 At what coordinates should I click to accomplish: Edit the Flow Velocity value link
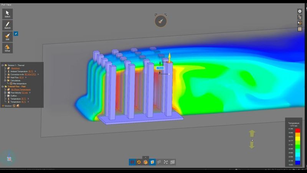25,93
